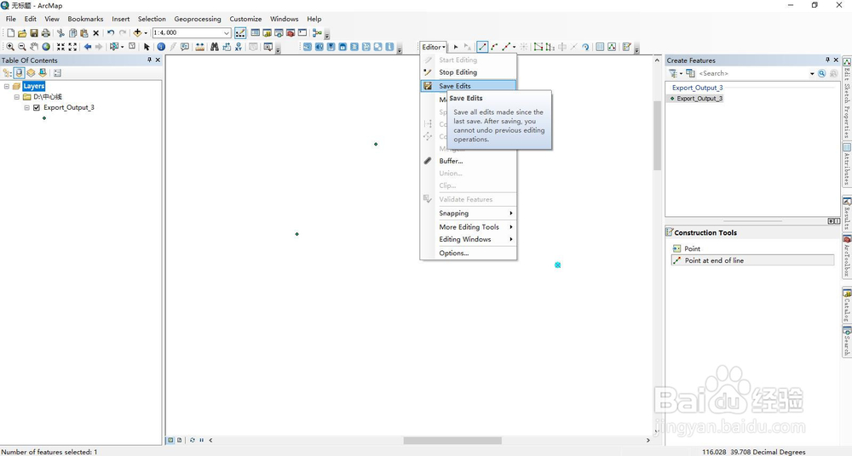
Task: Expand the Snapping submenu
Action: 469,214
